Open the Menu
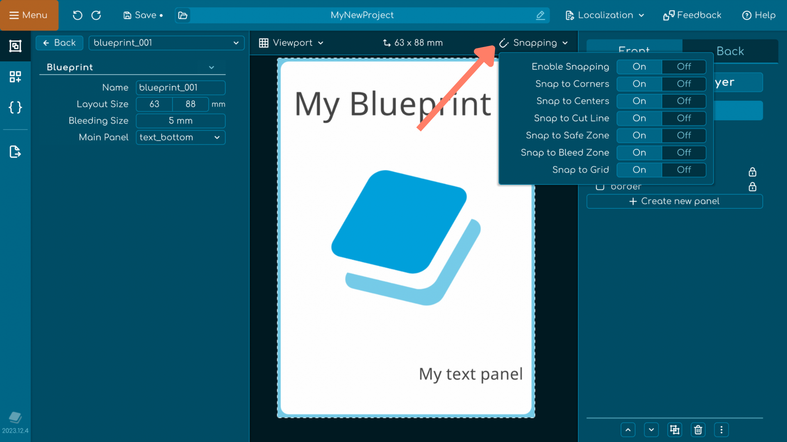The image size is (787, 442). [x=29, y=15]
